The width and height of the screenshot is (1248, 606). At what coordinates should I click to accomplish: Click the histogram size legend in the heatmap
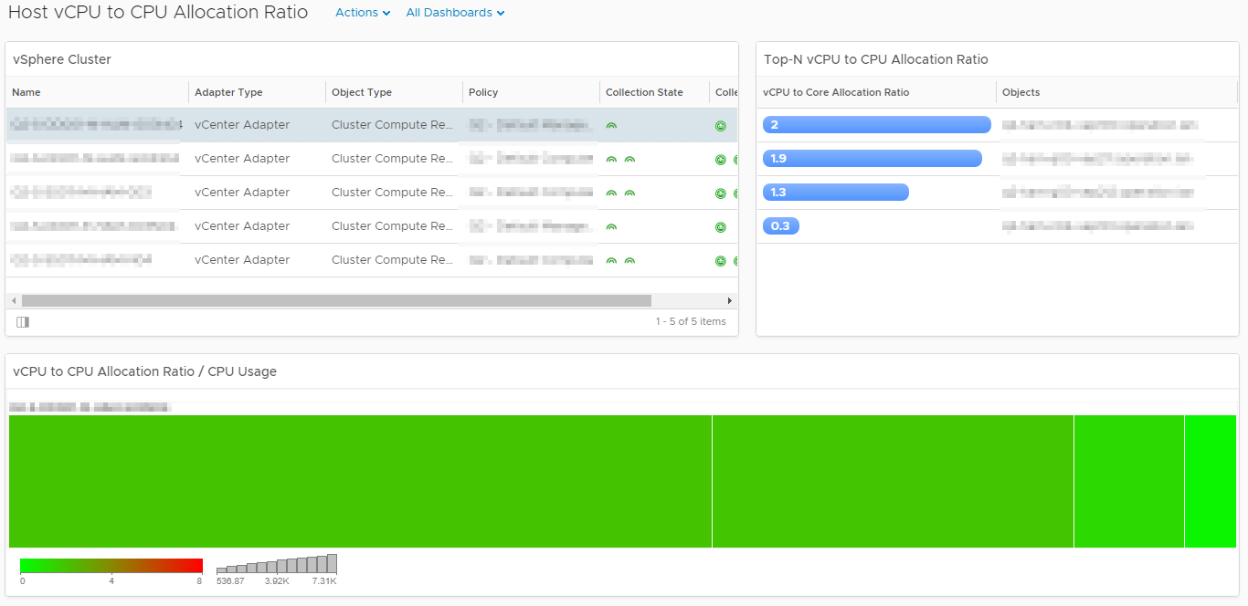point(276,564)
